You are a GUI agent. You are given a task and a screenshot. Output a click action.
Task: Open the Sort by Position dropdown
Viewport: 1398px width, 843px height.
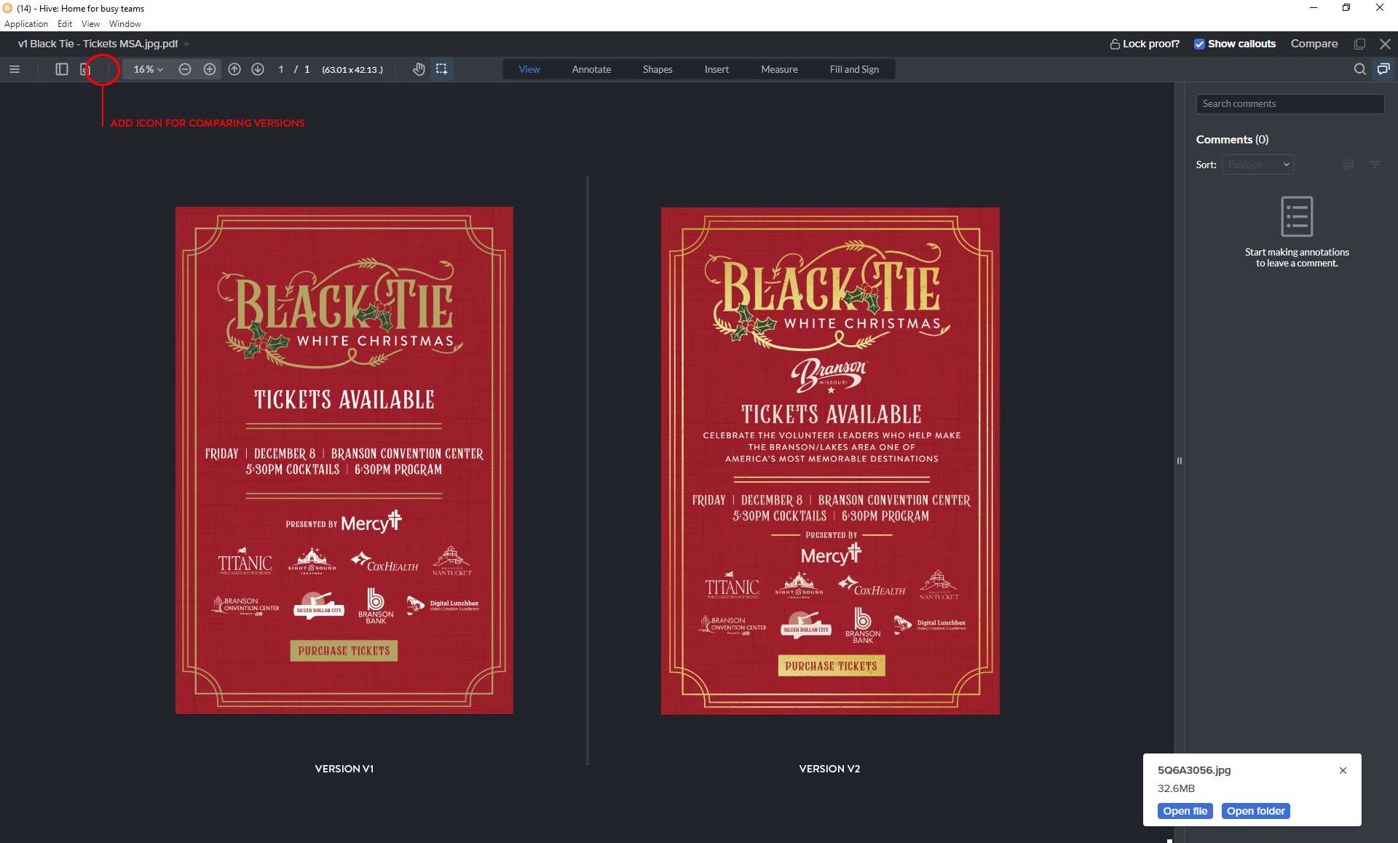click(x=1257, y=165)
